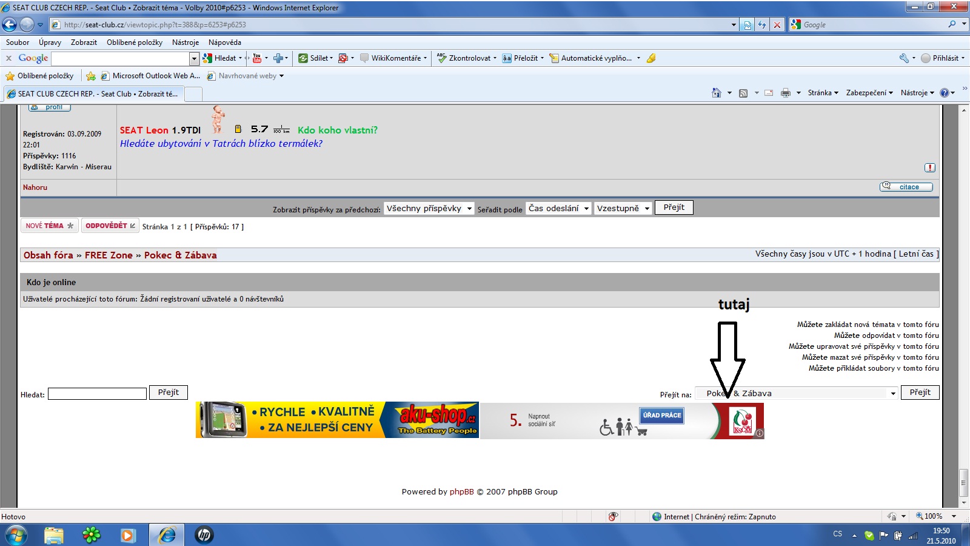Viewport: 970px width, 546px height.
Task: Launch HP icon in the taskbar
Action: 204,534
